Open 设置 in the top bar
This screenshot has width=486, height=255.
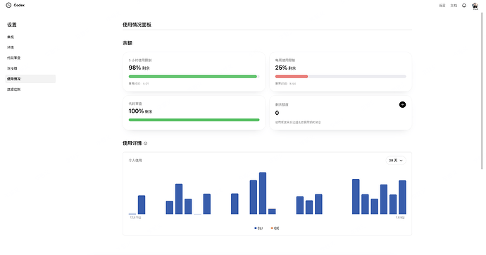(x=442, y=6)
